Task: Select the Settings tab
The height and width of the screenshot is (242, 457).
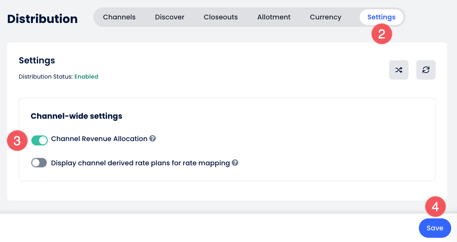Action: 381,17
